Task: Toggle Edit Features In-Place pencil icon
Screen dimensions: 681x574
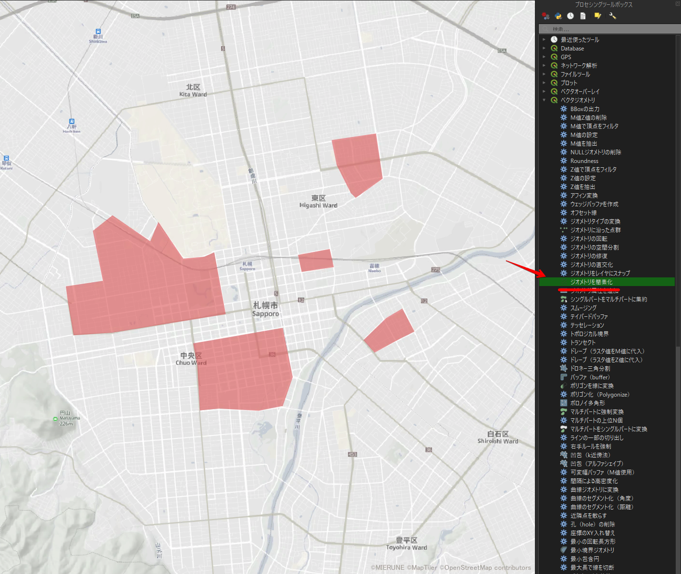Action: 597,16
